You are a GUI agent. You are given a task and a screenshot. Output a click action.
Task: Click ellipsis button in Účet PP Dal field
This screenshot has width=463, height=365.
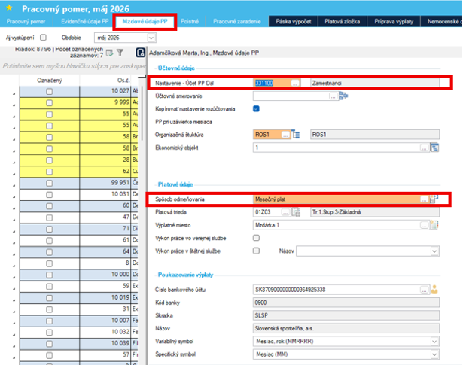pyautogui.click(x=294, y=84)
